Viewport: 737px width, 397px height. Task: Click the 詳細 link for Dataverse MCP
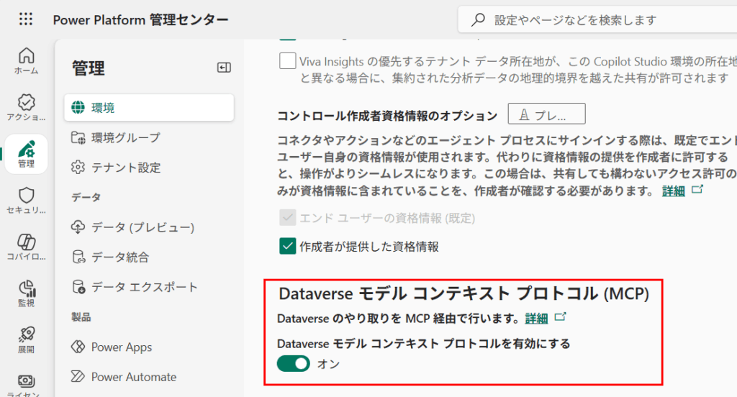537,318
